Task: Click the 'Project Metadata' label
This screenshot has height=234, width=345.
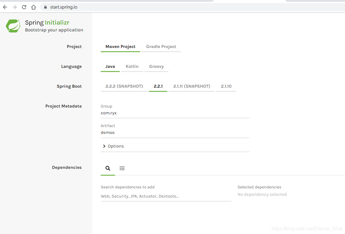Action: (x=63, y=106)
